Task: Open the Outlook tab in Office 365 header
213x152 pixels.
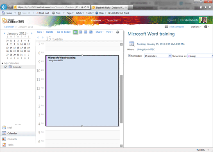Action: [96, 20]
